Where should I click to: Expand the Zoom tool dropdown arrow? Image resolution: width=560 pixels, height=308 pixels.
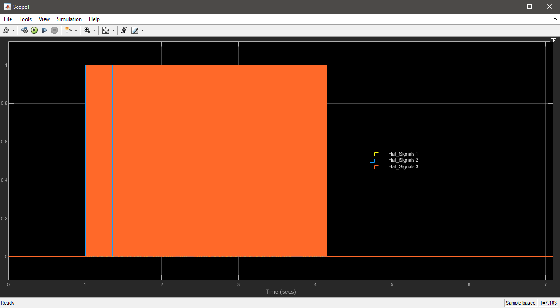pos(94,31)
